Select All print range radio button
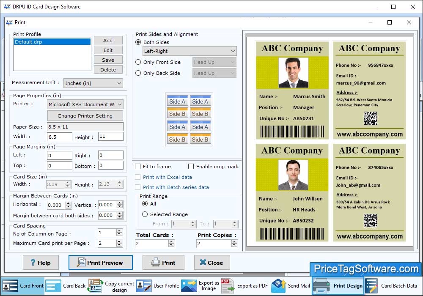 [x=145, y=203]
